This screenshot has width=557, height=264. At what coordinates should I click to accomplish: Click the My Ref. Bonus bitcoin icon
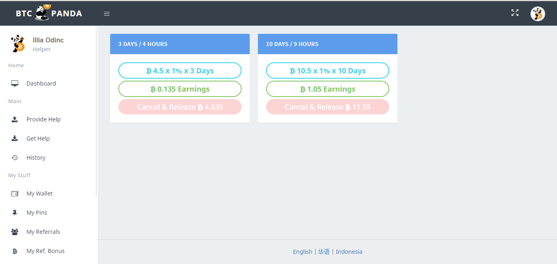pos(15,251)
